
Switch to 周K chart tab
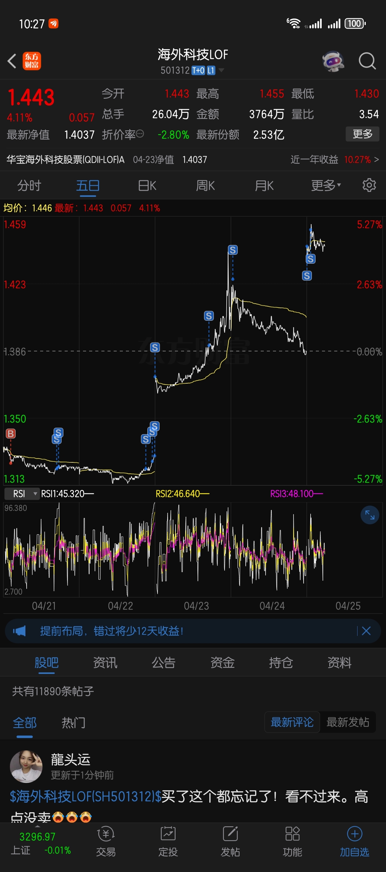click(206, 185)
